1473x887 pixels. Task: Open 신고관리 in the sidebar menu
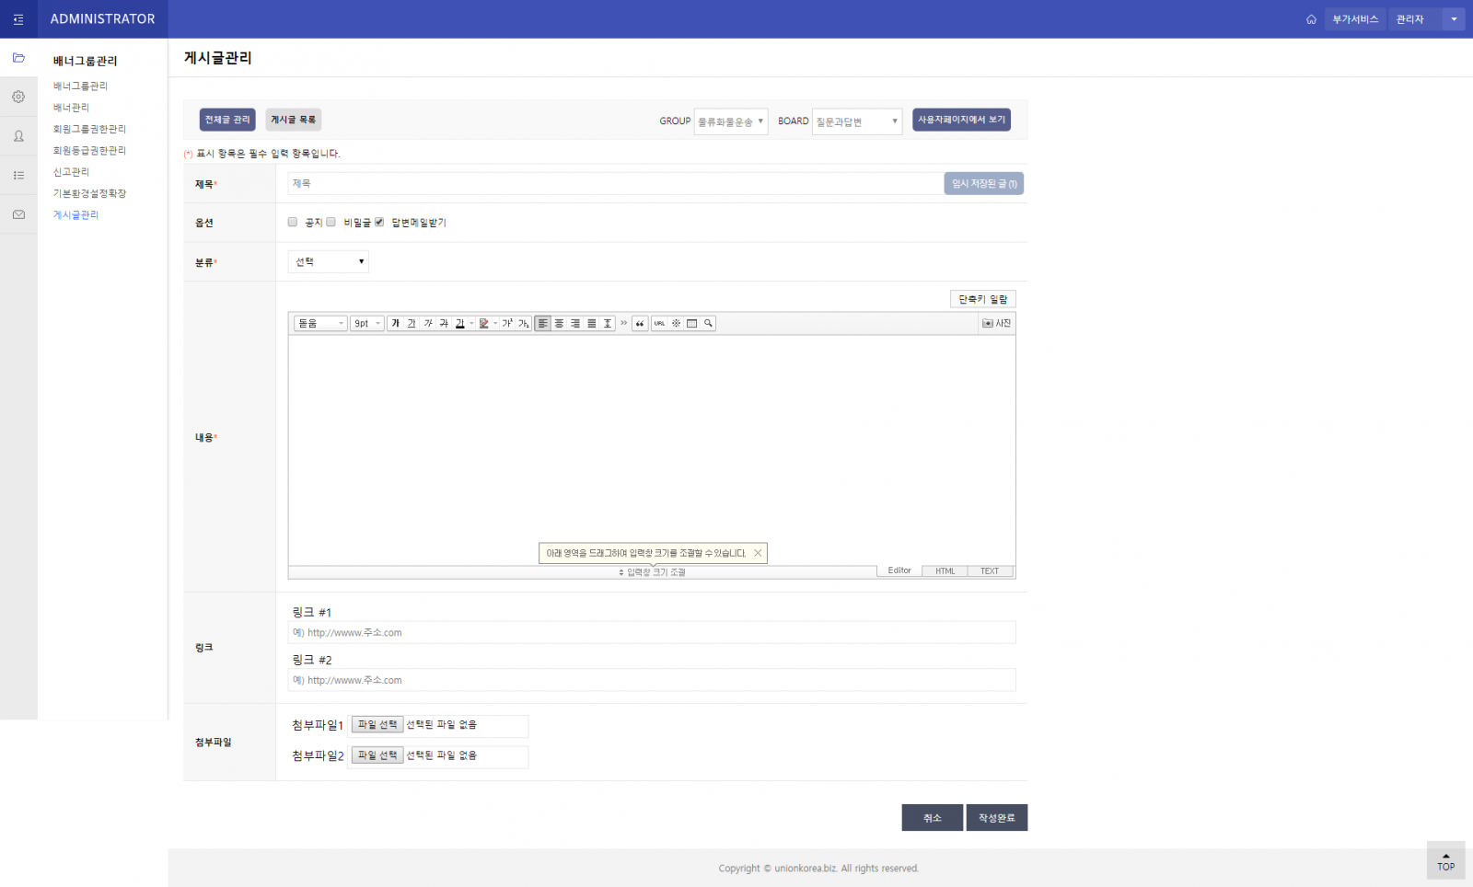coord(71,172)
